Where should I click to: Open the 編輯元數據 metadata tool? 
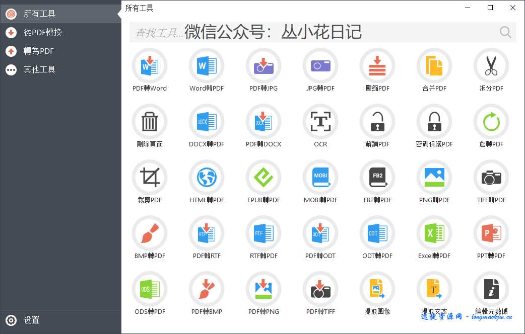491,289
